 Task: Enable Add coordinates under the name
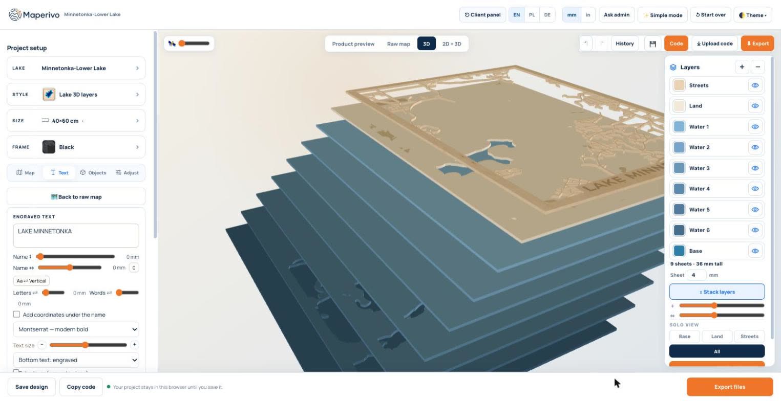point(16,314)
